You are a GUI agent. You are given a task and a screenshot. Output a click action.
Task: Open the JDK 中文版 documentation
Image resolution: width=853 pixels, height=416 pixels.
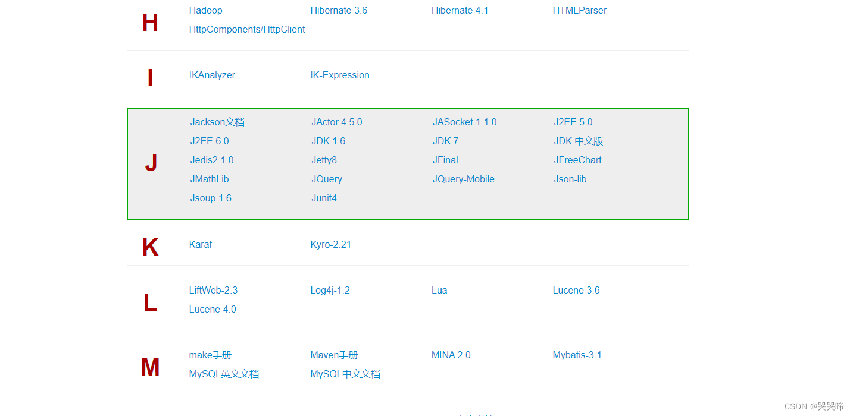578,141
